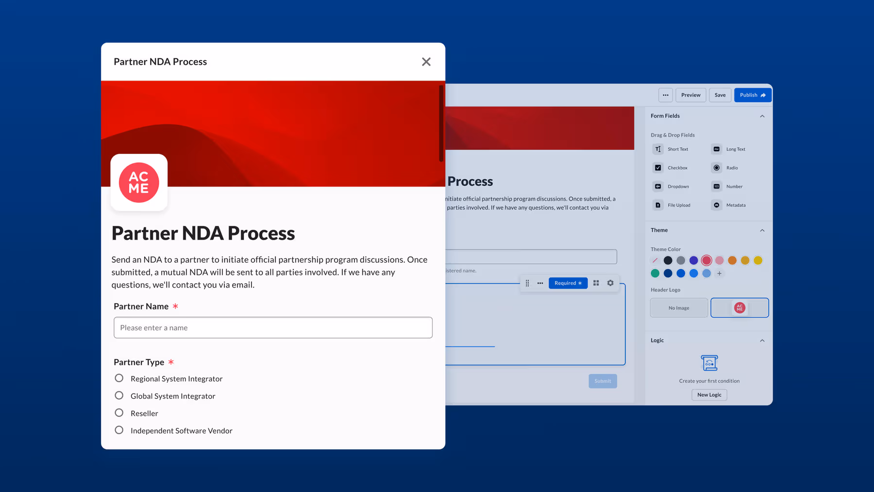Collapse the Theme section

click(762, 231)
